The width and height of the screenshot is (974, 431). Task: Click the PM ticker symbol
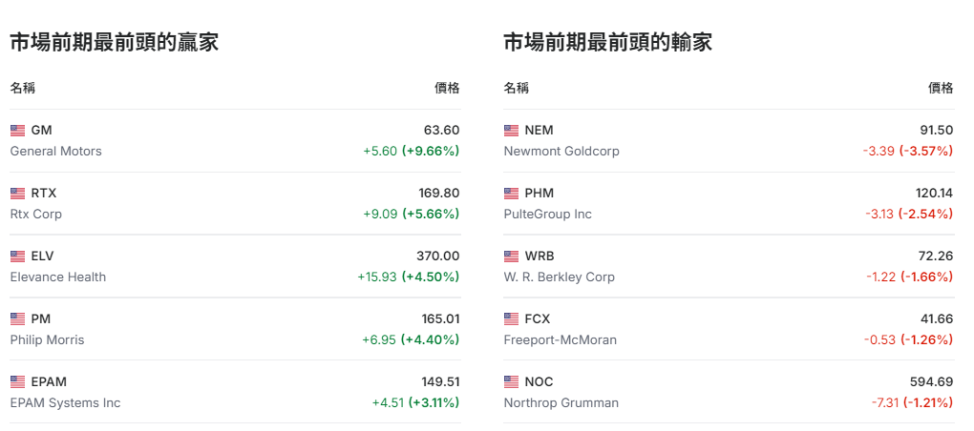click(x=41, y=319)
